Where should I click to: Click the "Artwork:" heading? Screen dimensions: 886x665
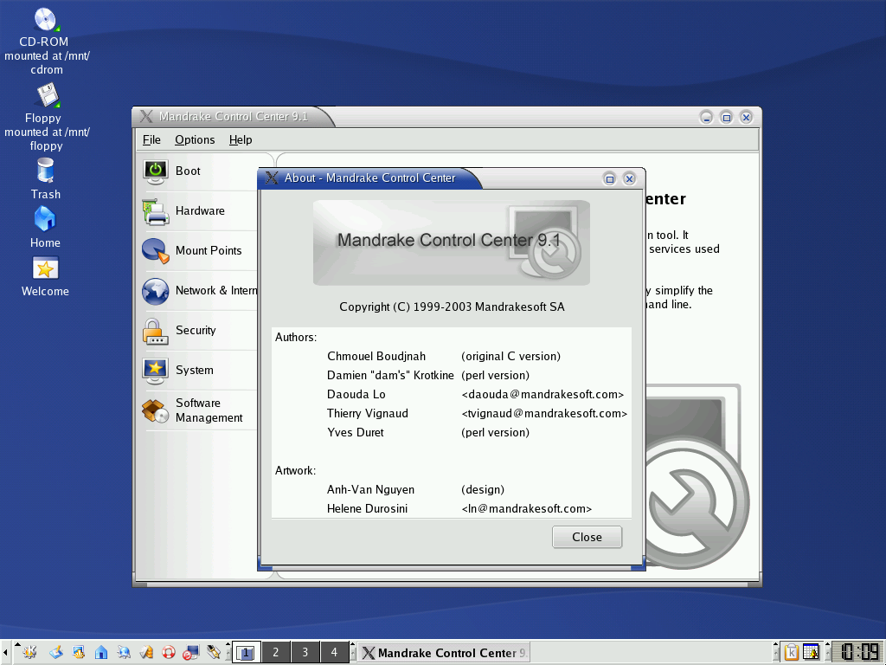296,470
